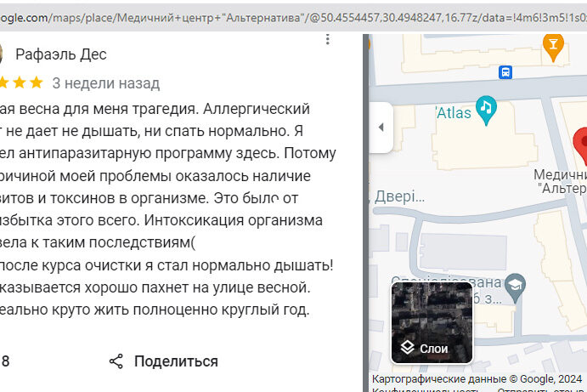Open reviewer profile Рафаэль Дес
This screenshot has width=587, height=392.
(x=61, y=54)
